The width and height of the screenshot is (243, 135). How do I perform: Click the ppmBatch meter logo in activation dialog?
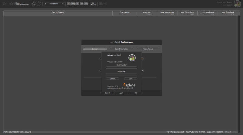click(x=132, y=58)
